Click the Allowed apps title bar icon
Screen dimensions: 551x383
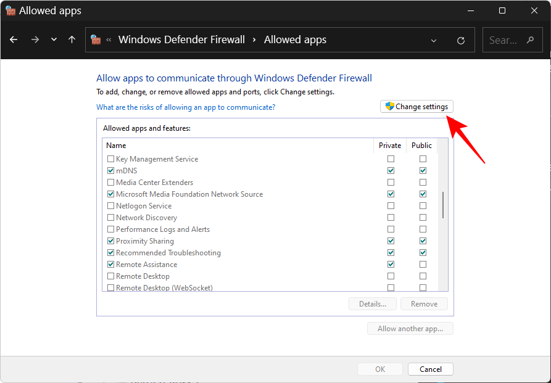click(10, 10)
